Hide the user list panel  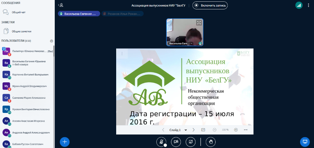pyautogui.click(x=60, y=5)
